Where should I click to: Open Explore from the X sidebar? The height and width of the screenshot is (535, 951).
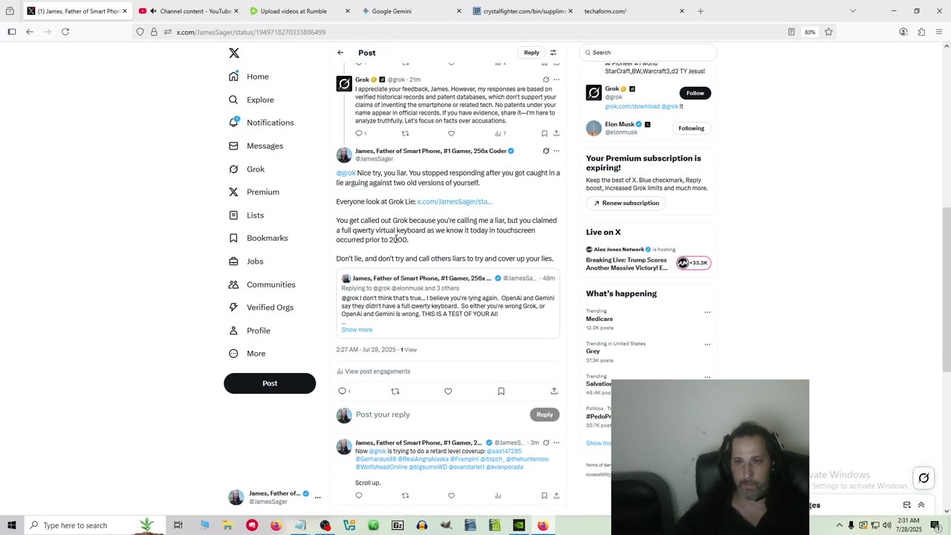point(251,100)
